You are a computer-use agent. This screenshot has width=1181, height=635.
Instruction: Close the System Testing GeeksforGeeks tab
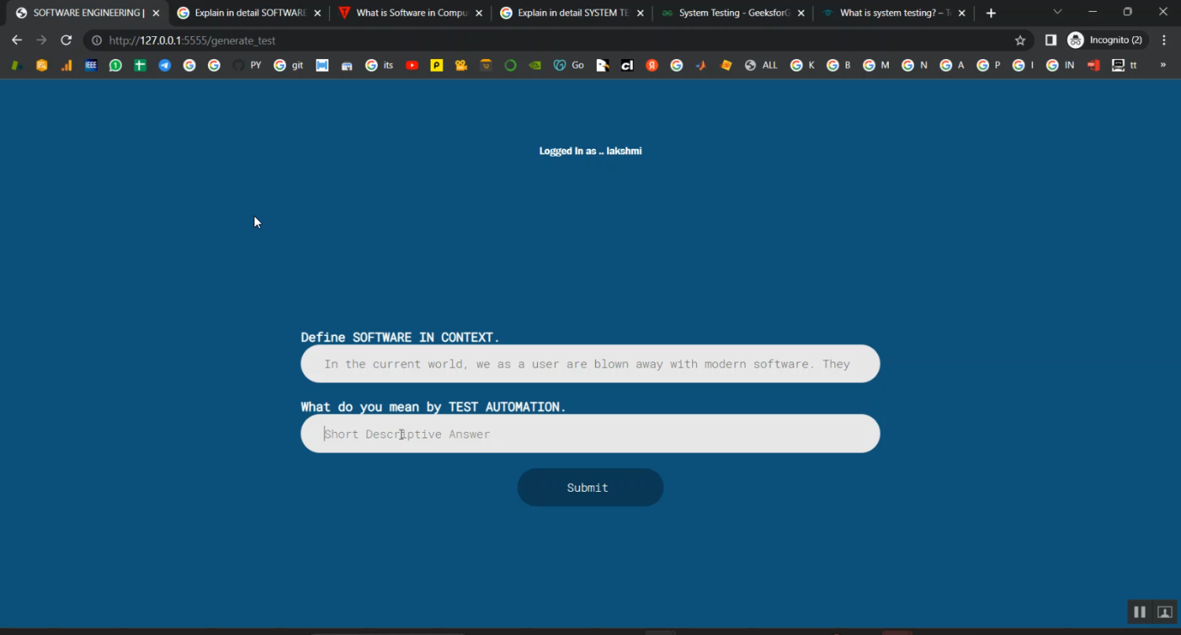click(801, 13)
